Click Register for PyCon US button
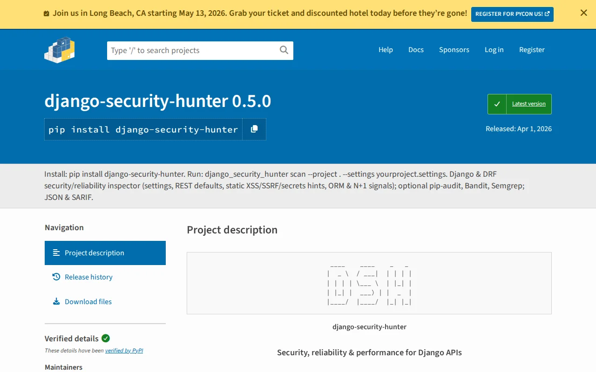Viewport: 596px width, 372px height. [x=512, y=14]
